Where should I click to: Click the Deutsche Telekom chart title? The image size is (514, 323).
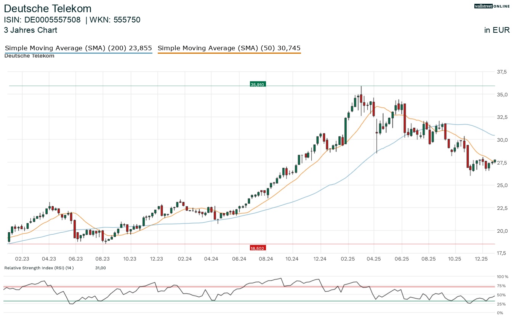[48, 8]
